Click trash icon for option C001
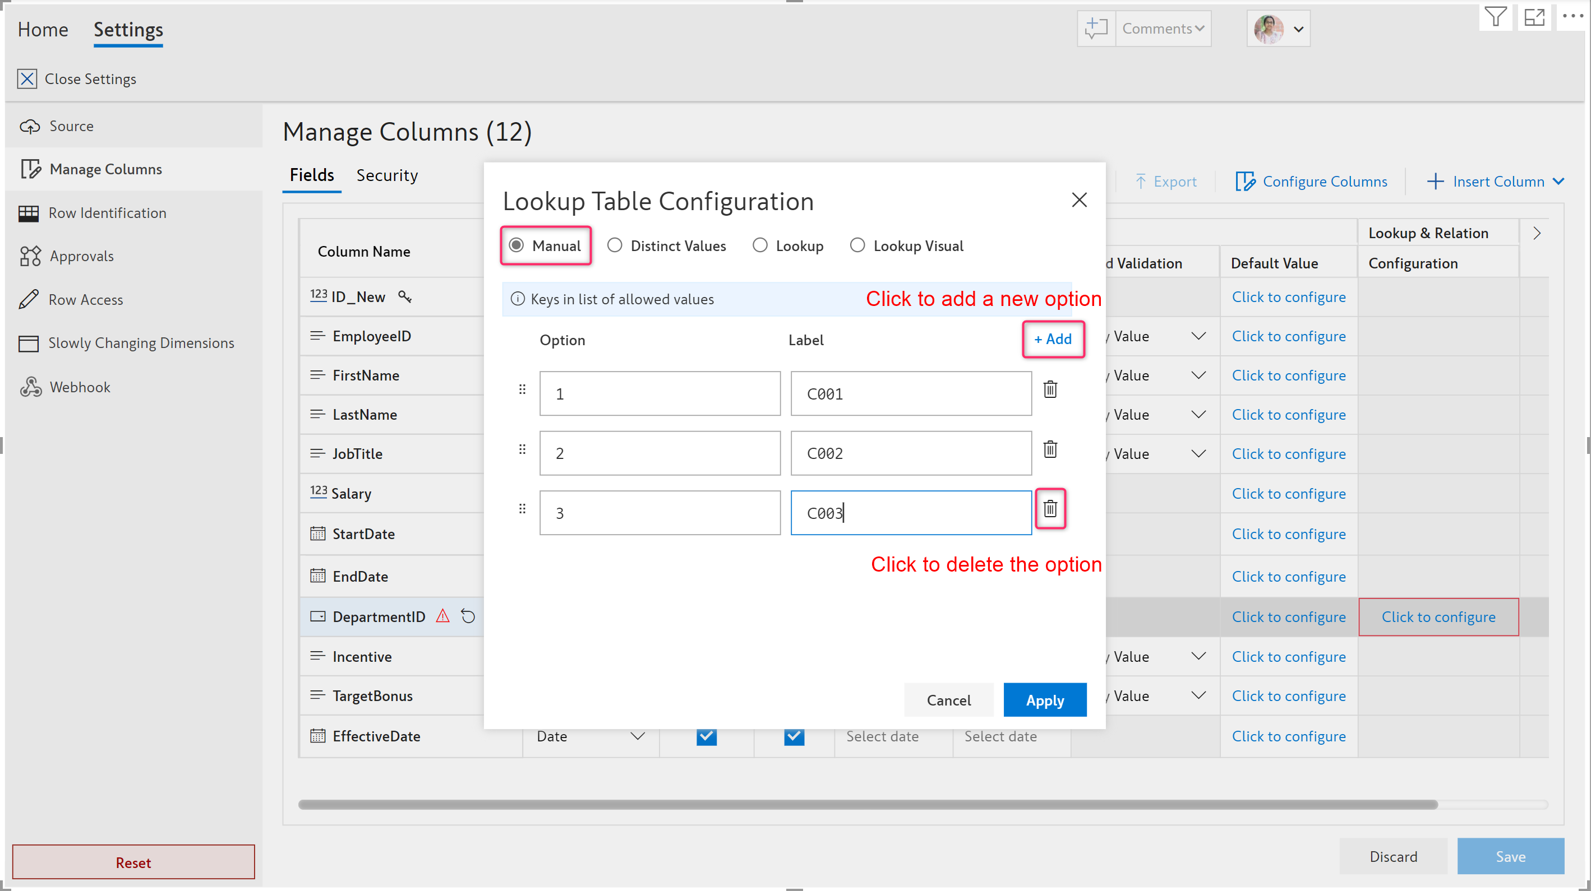 click(1049, 389)
